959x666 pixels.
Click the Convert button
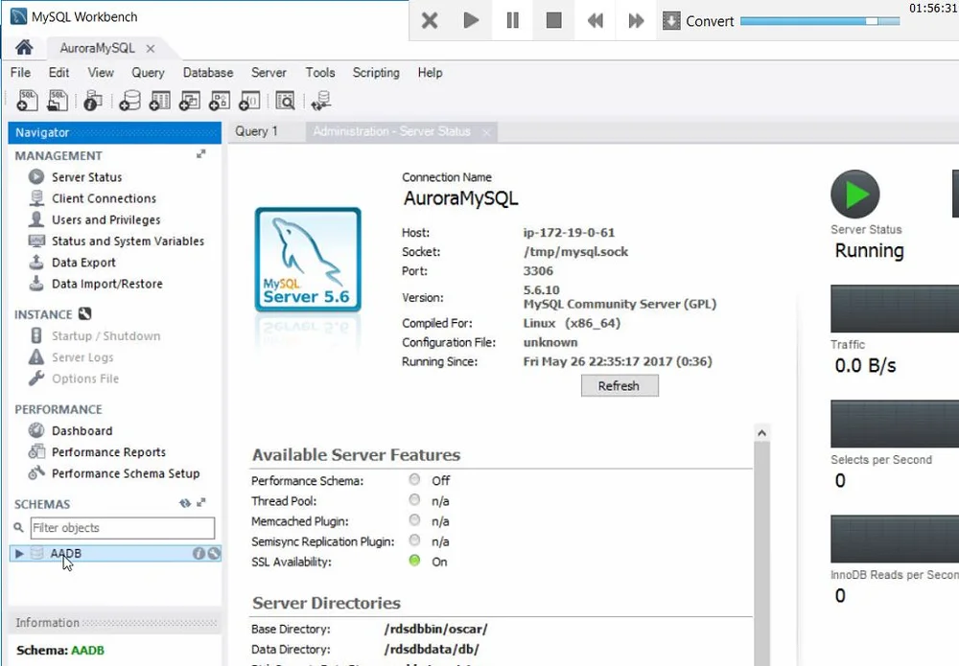698,21
